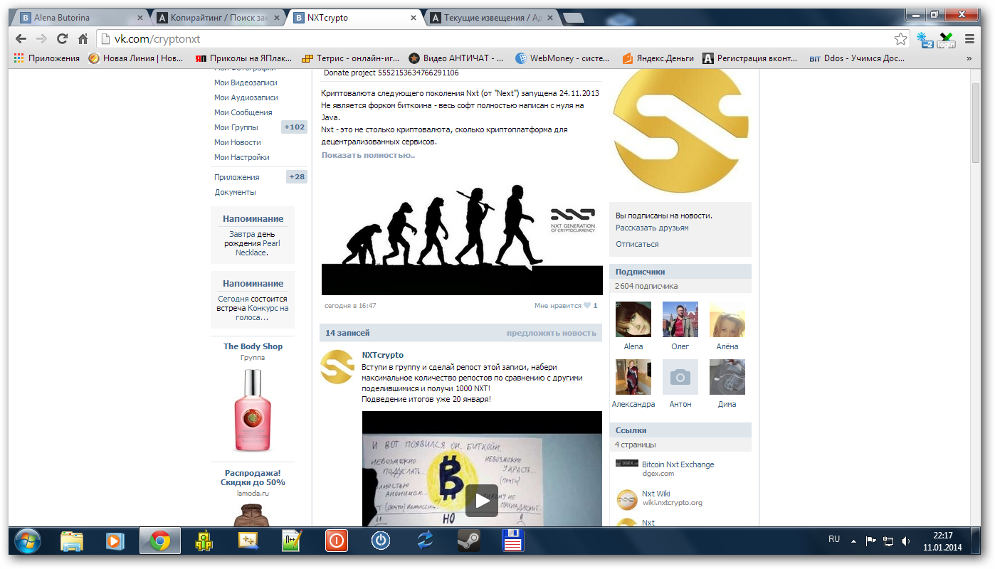Open Приложения in VK sidebar
Screen dimensions: 995x569
(x=237, y=177)
